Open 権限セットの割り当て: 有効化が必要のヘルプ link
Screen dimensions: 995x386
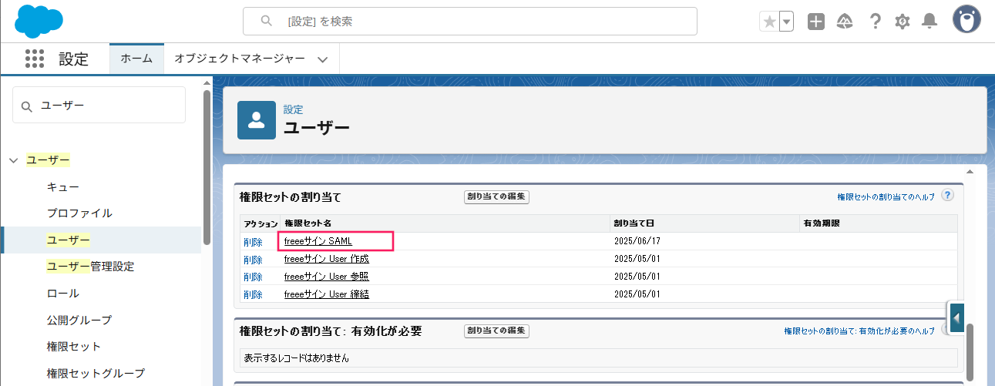[859, 331]
